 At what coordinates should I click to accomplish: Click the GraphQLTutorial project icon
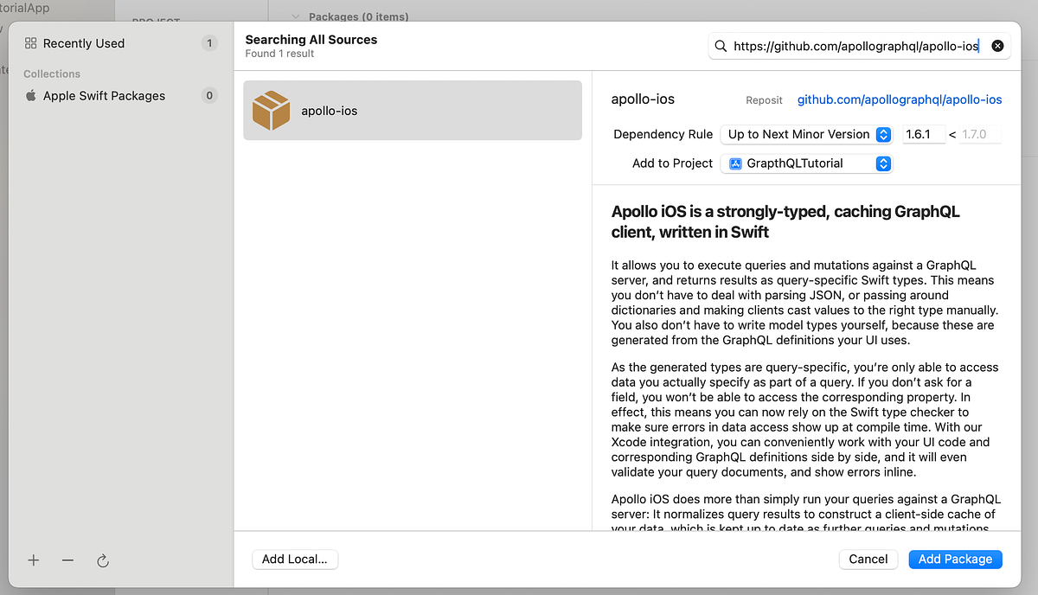click(734, 163)
